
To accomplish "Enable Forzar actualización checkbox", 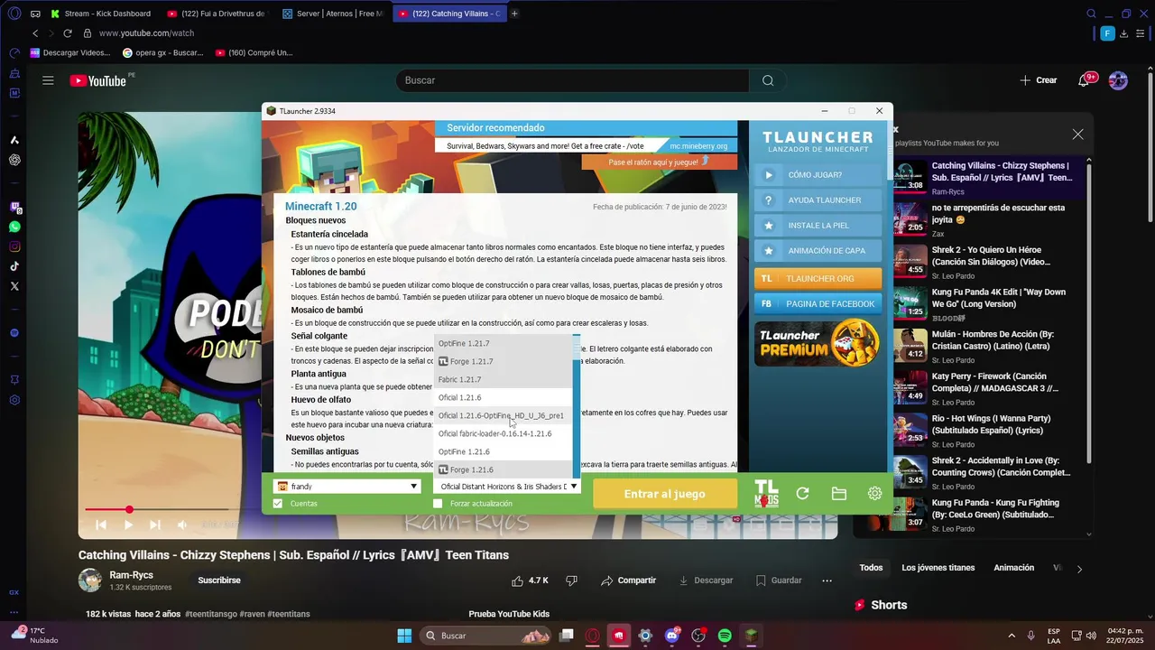I will coord(438,504).
